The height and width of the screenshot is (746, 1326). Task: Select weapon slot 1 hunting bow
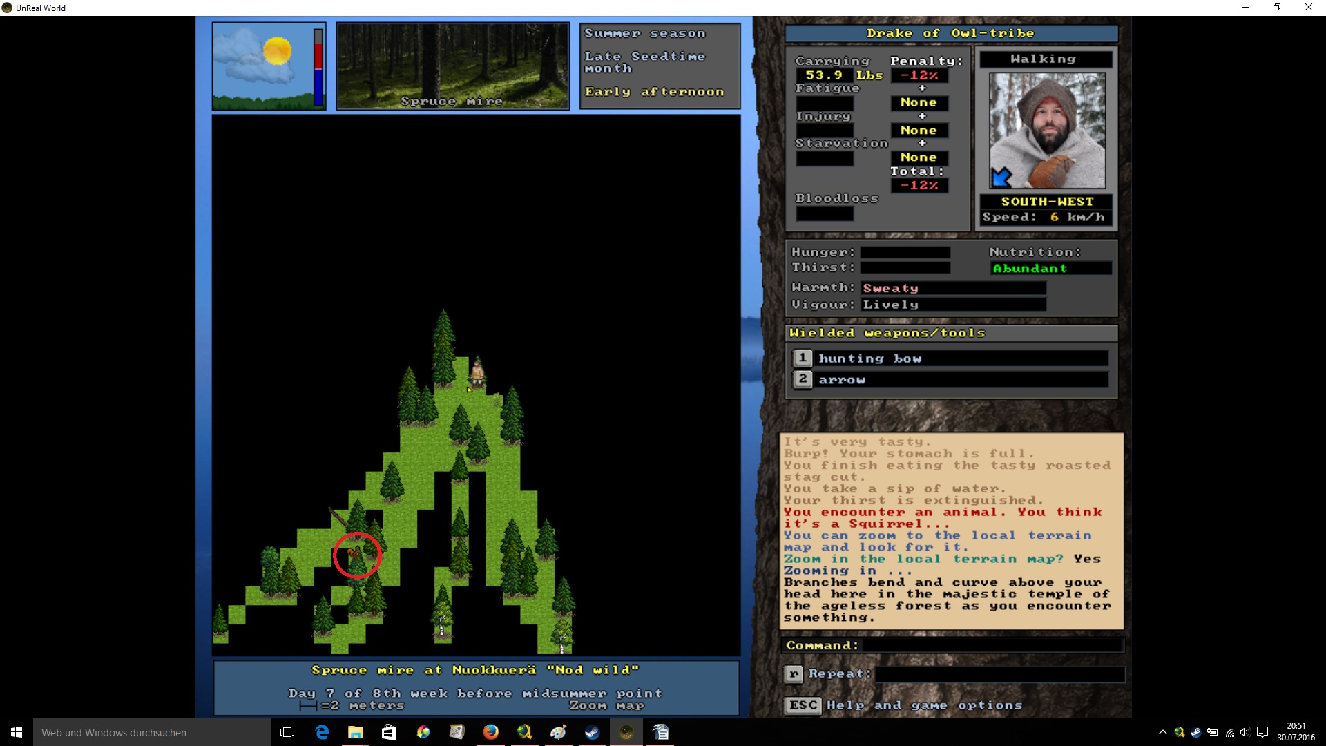[x=950, y=358]
